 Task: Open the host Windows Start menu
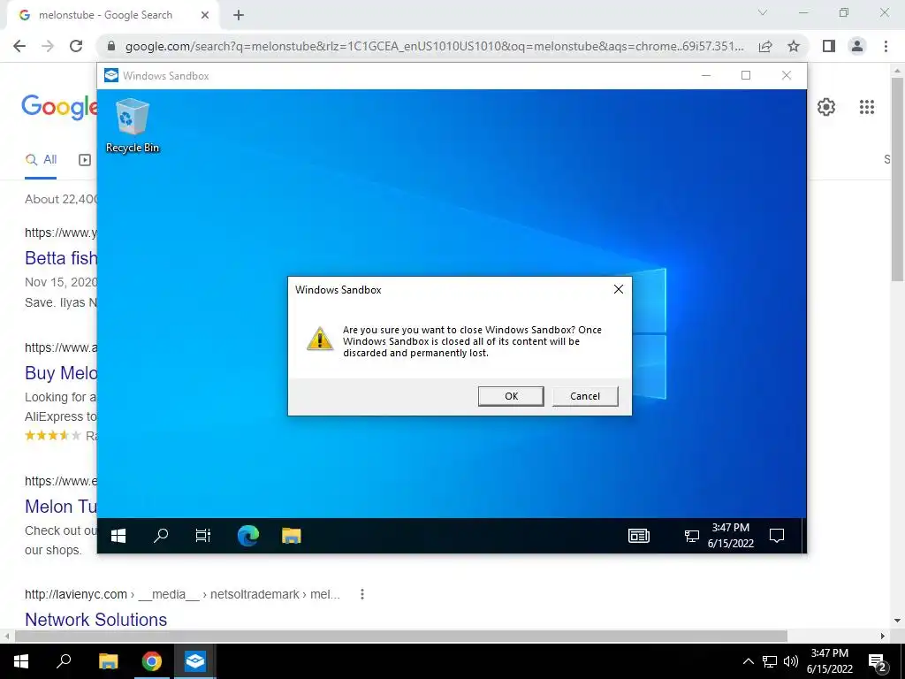21,661
